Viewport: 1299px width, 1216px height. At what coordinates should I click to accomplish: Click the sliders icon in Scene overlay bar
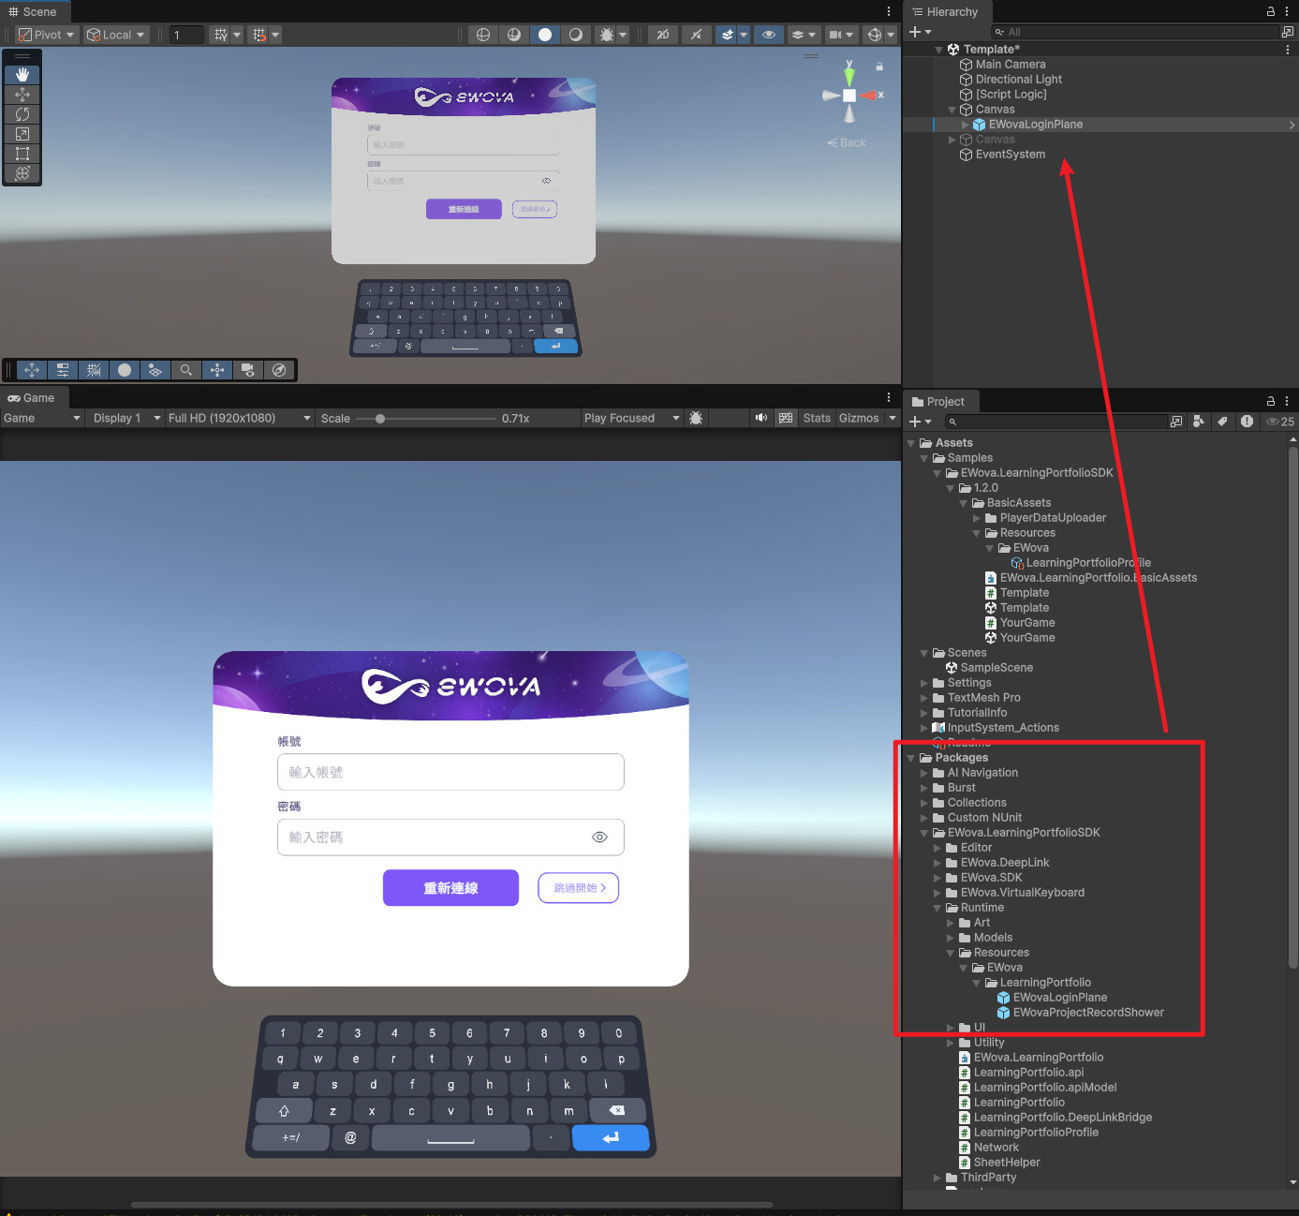(63, 370)
